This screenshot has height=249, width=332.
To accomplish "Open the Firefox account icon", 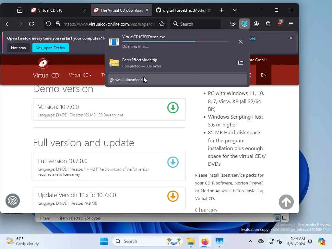I will [256, 24].
